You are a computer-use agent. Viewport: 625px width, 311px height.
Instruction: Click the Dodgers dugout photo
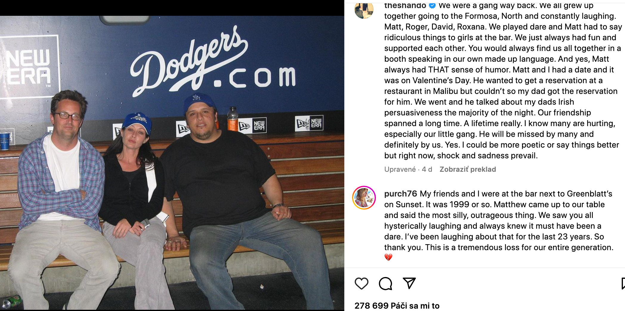[172, 163]
